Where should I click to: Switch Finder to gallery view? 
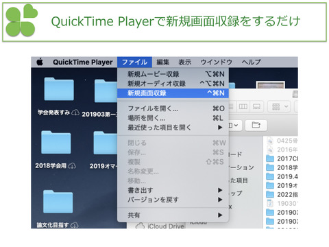pos(256,106)
